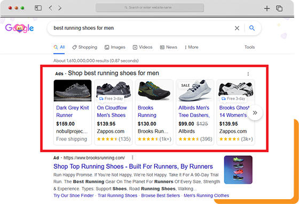The height and width of the screenshot is (204, 299).
Task: Open the Videos tab
Action: point(143,47)
